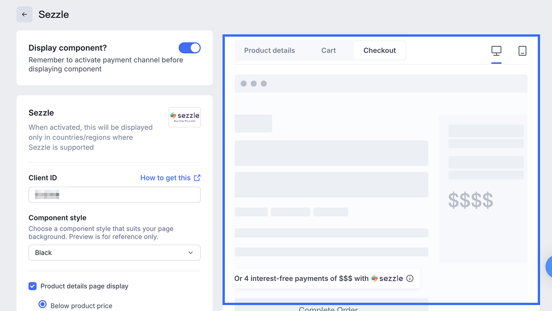Switch to the Cart preview tab

pyautogui.click(x=329, y=50)
